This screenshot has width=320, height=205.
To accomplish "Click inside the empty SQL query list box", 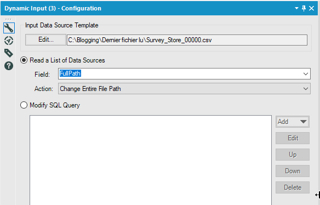I will 151,160.
